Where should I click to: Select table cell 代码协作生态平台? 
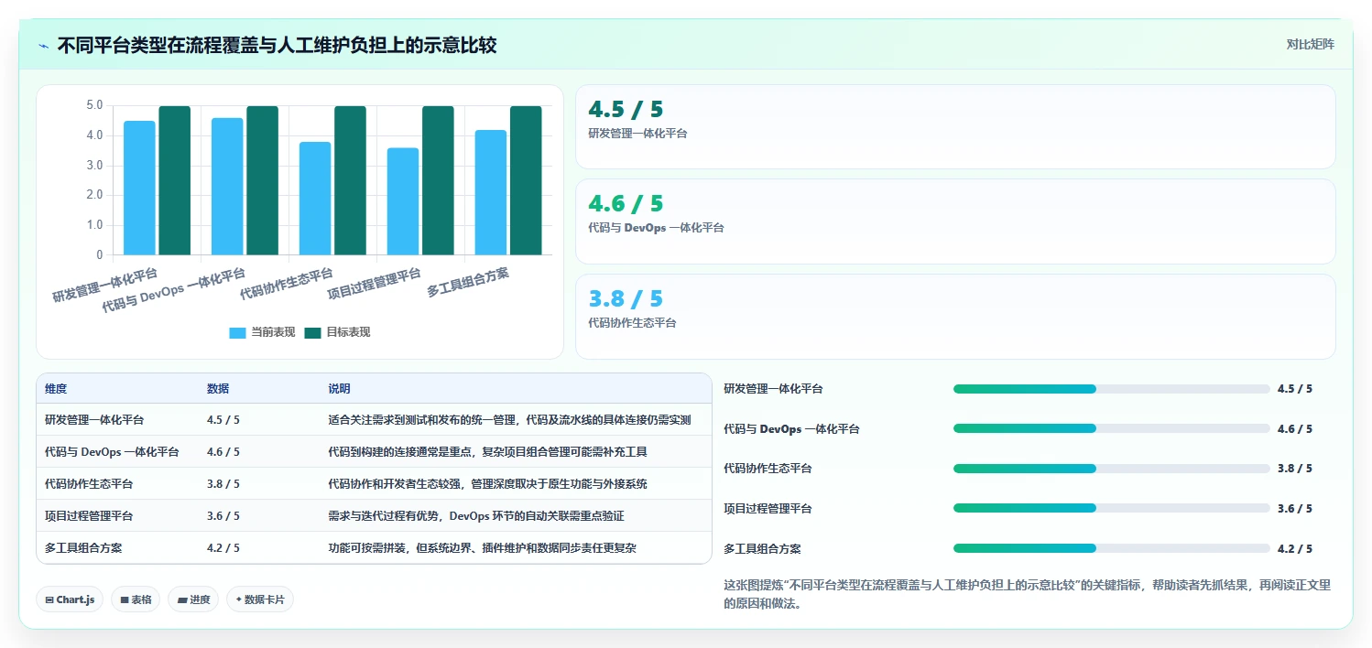89,484
